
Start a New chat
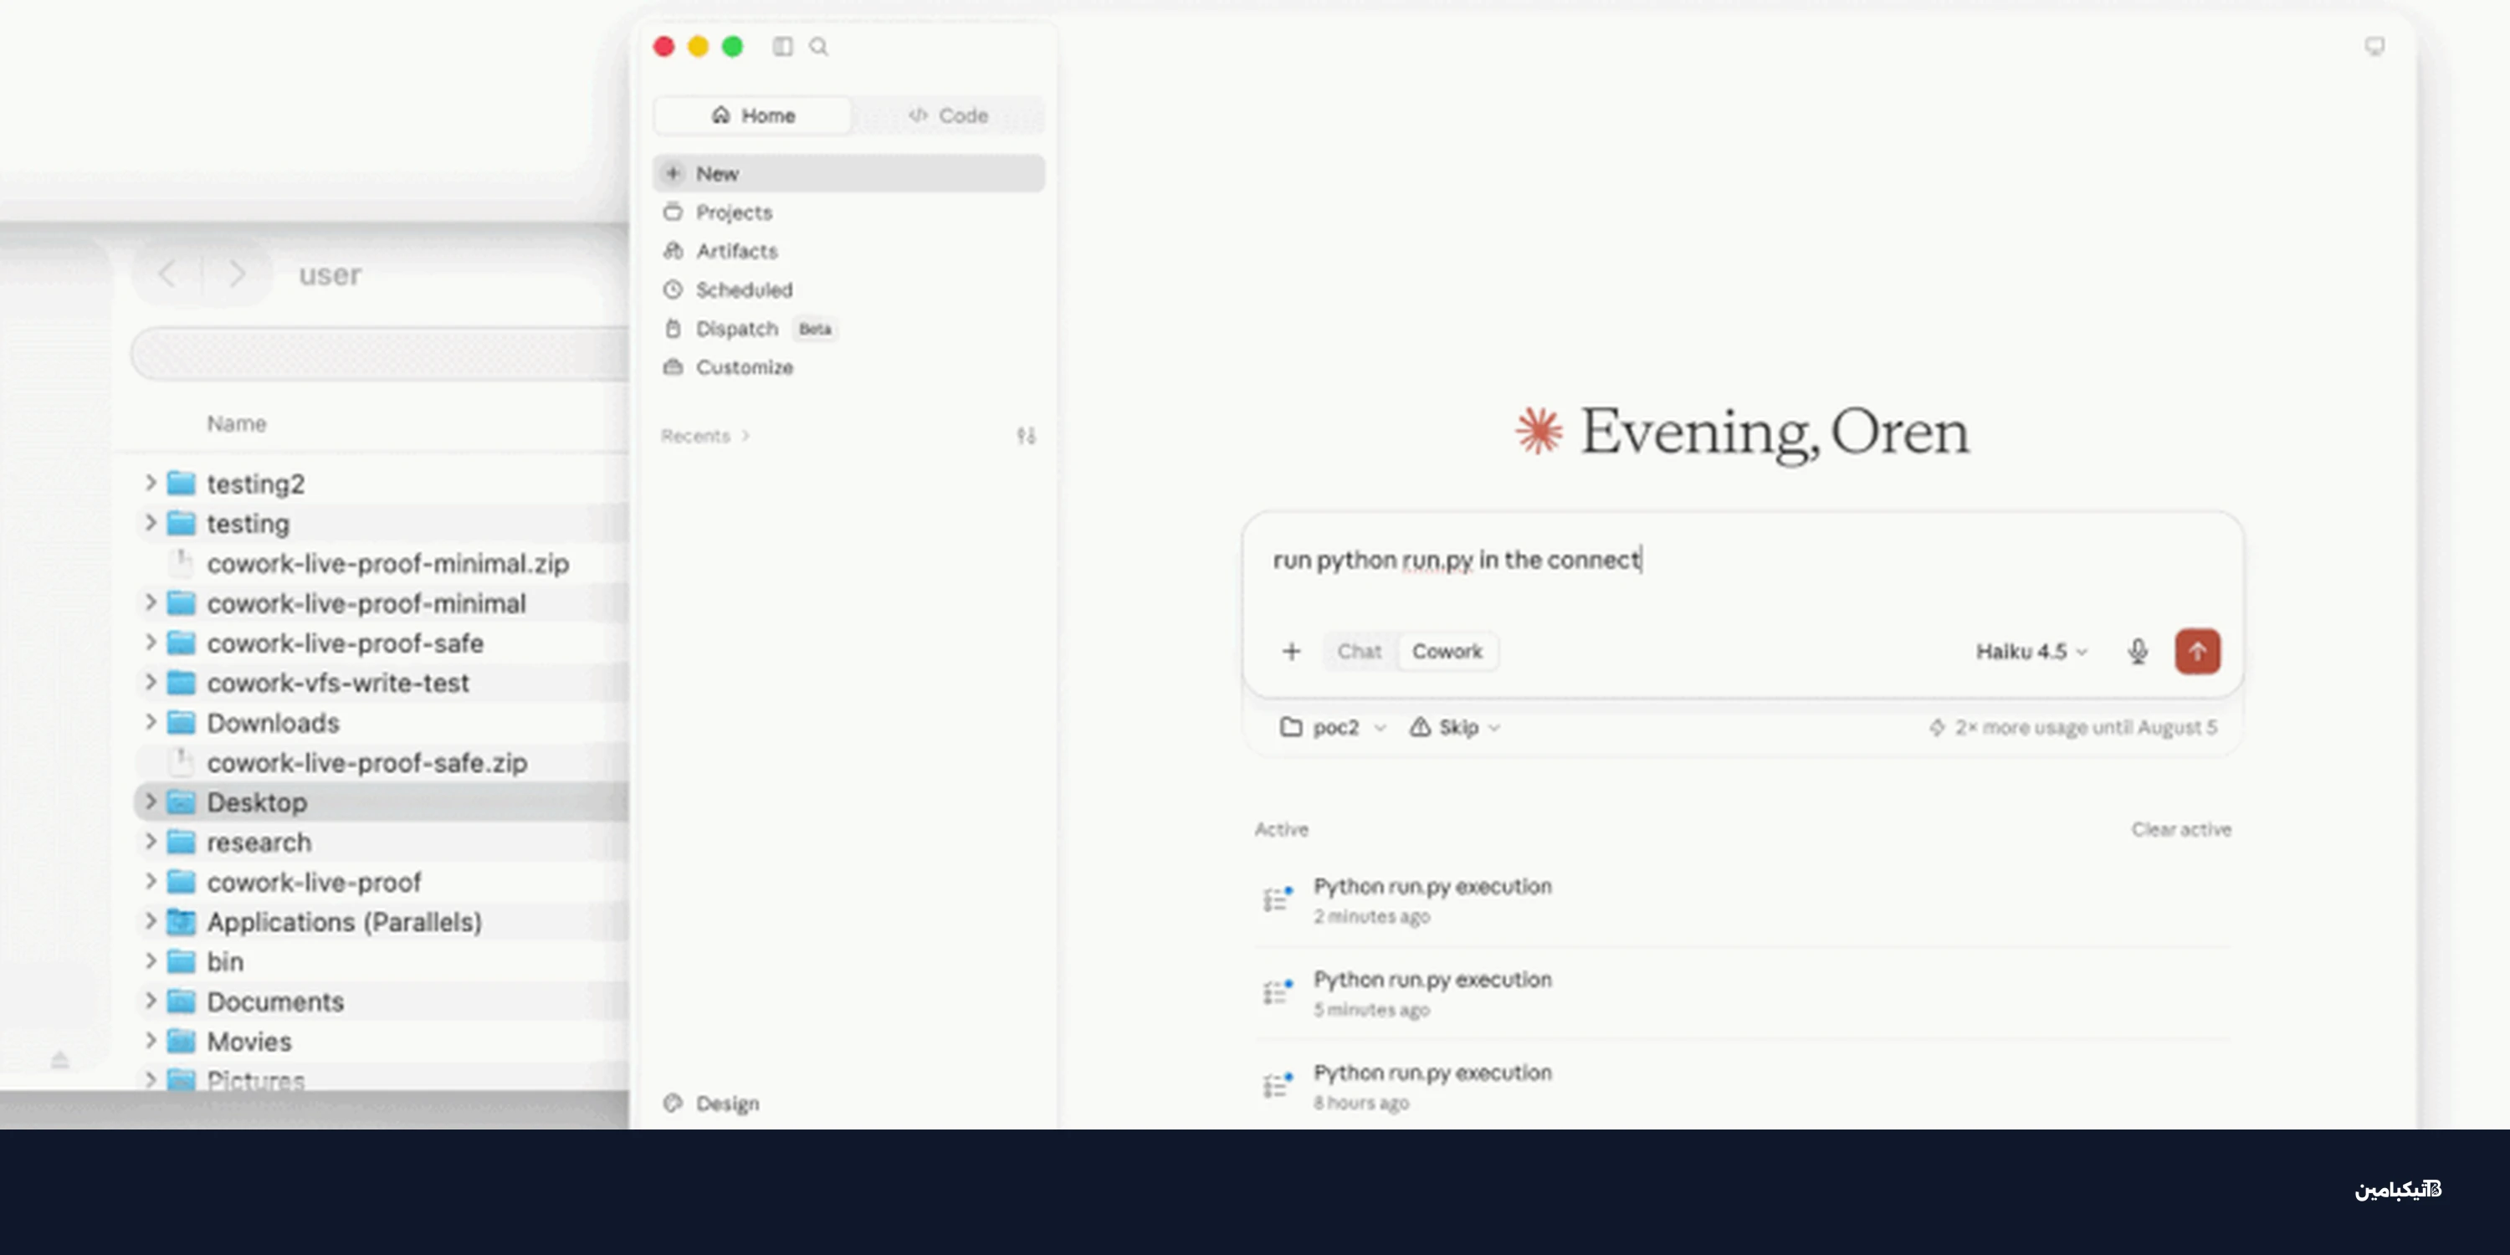848,173
